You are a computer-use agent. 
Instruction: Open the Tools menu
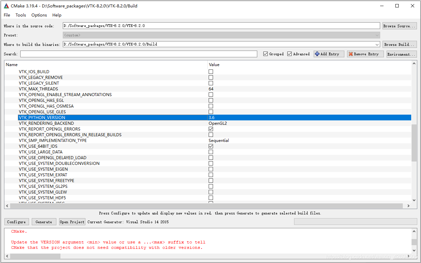coord(21,15)
